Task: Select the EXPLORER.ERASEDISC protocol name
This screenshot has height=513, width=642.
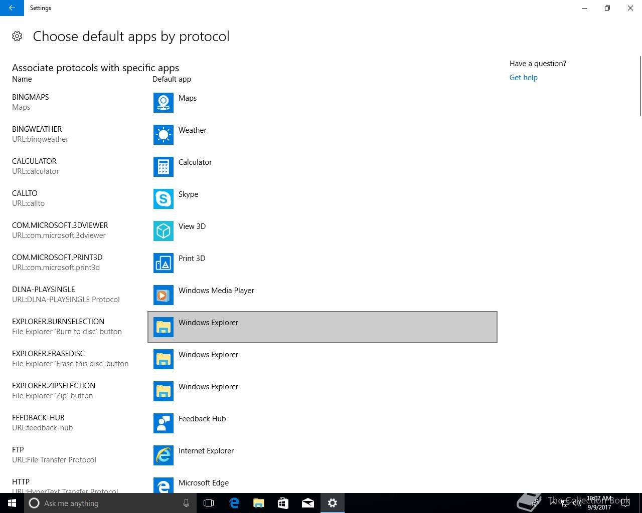Action: [x=49, y=354]
